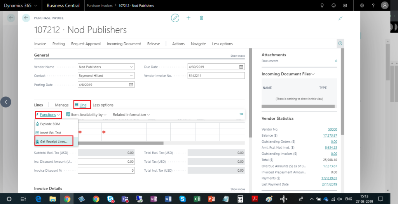Click Show more in General section
Image resolution: width=398 pixels, height=204 pixels.
coord(237,56)
